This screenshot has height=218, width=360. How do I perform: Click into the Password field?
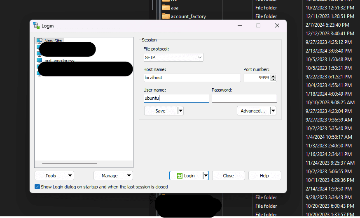244,99
